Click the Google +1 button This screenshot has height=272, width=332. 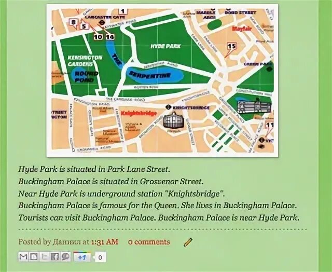pyautogui.click(x=82, y=257)
